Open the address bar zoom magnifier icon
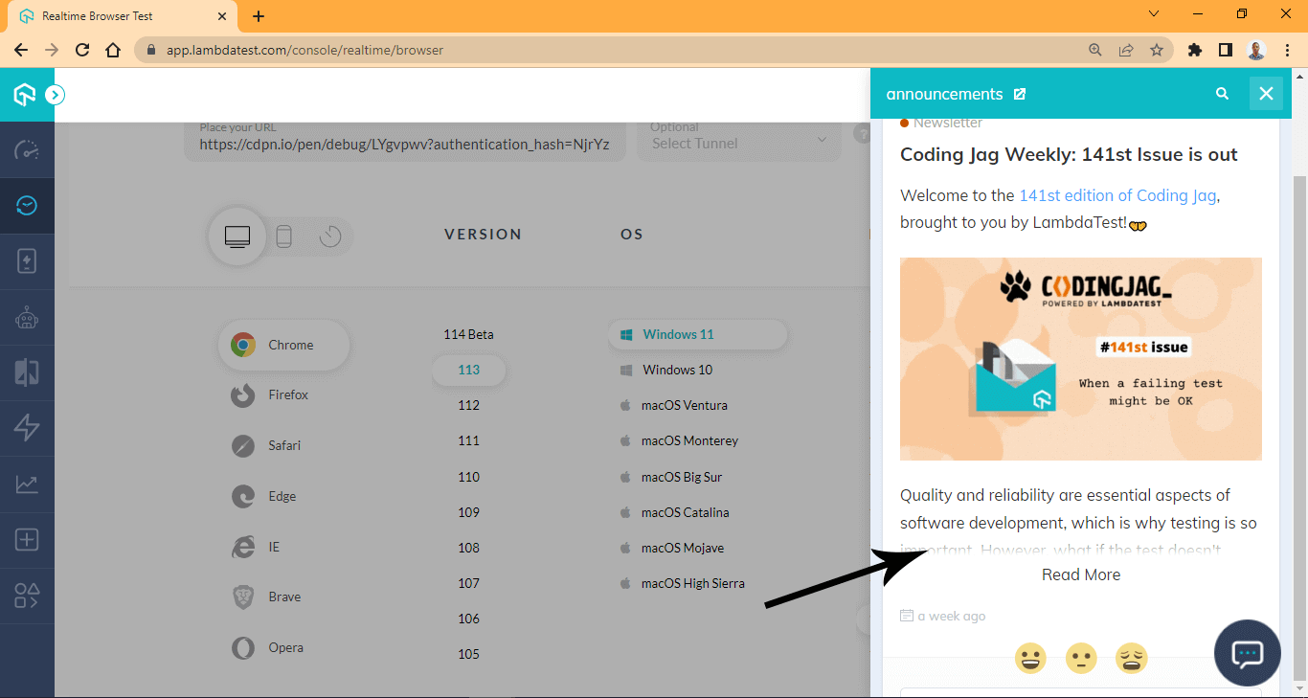 tap(1095, 50)
